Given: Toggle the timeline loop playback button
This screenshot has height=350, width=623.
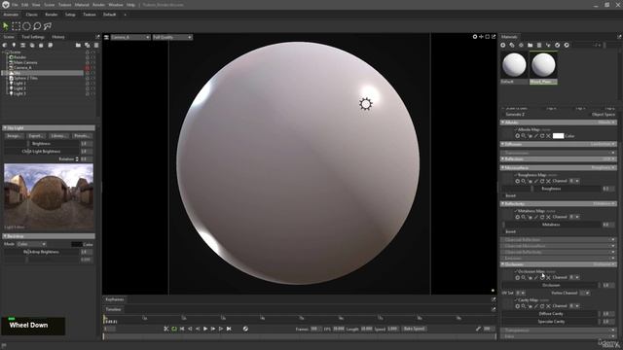Looking at the screenshot, I should coord(174,329).
